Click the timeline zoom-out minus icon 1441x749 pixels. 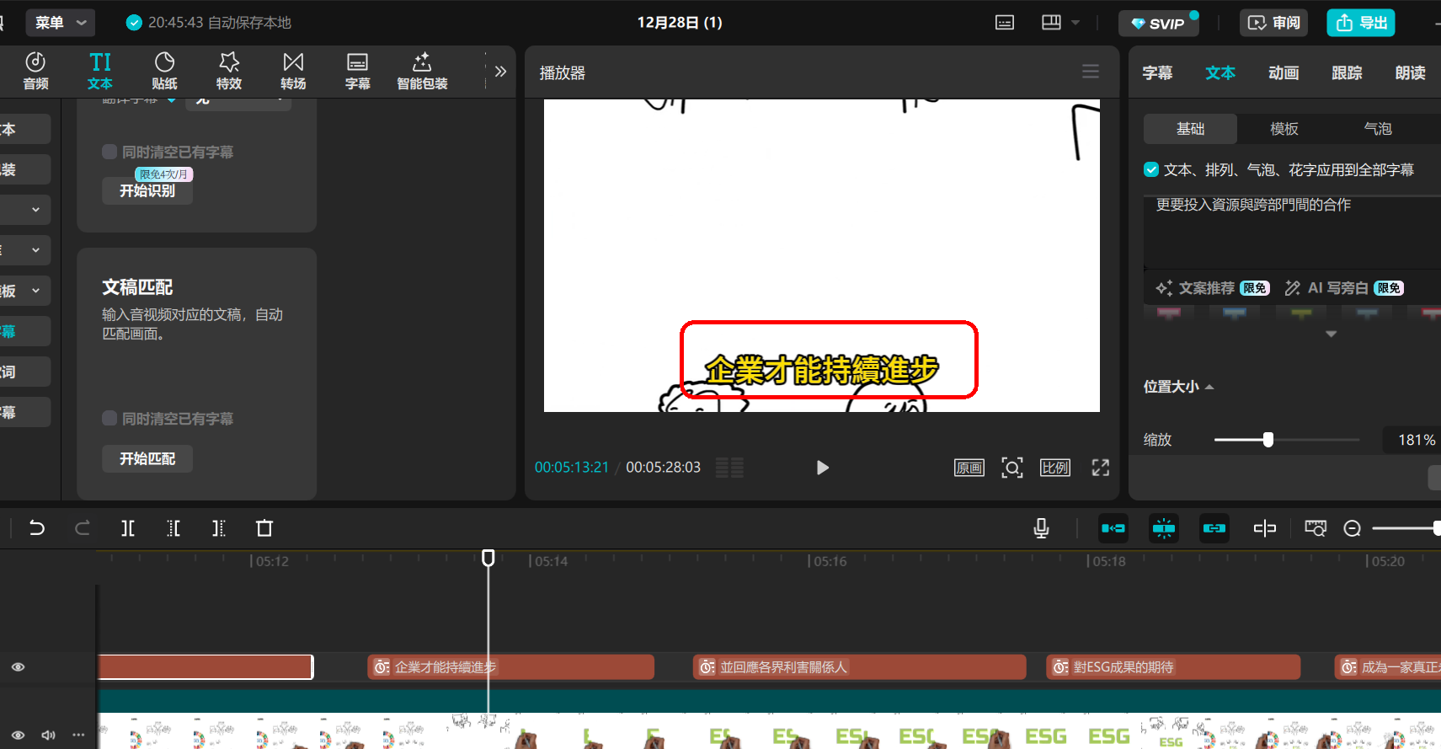[1353, 528]
